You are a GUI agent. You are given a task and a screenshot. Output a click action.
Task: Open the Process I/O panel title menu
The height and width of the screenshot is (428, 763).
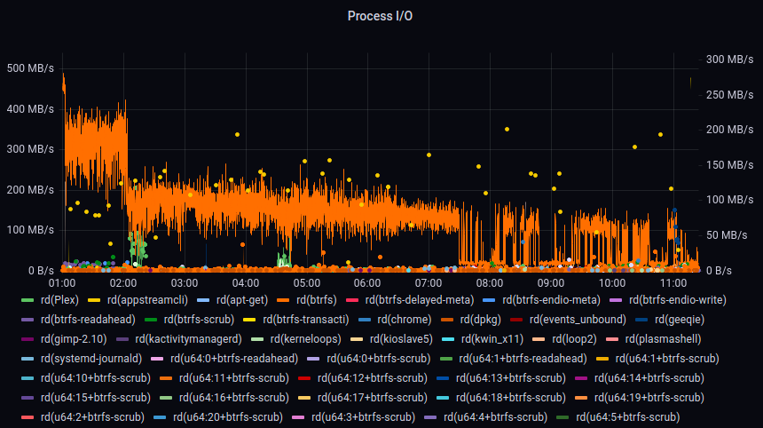(x=380, y=16)
